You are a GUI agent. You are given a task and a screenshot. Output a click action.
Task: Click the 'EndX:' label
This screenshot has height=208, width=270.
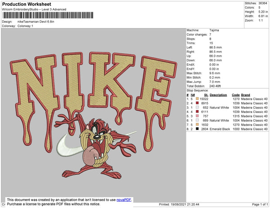[x=191, y=65]
